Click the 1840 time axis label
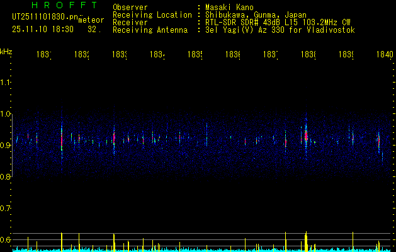Screen dimensions: 396x252 385,54
